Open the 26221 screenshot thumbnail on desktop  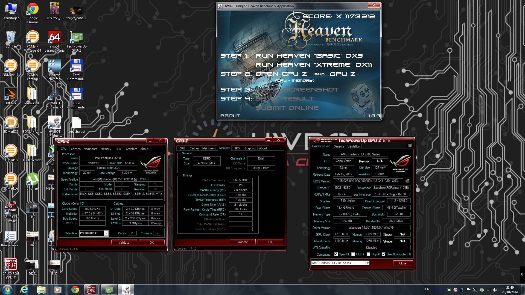point(33,267)
